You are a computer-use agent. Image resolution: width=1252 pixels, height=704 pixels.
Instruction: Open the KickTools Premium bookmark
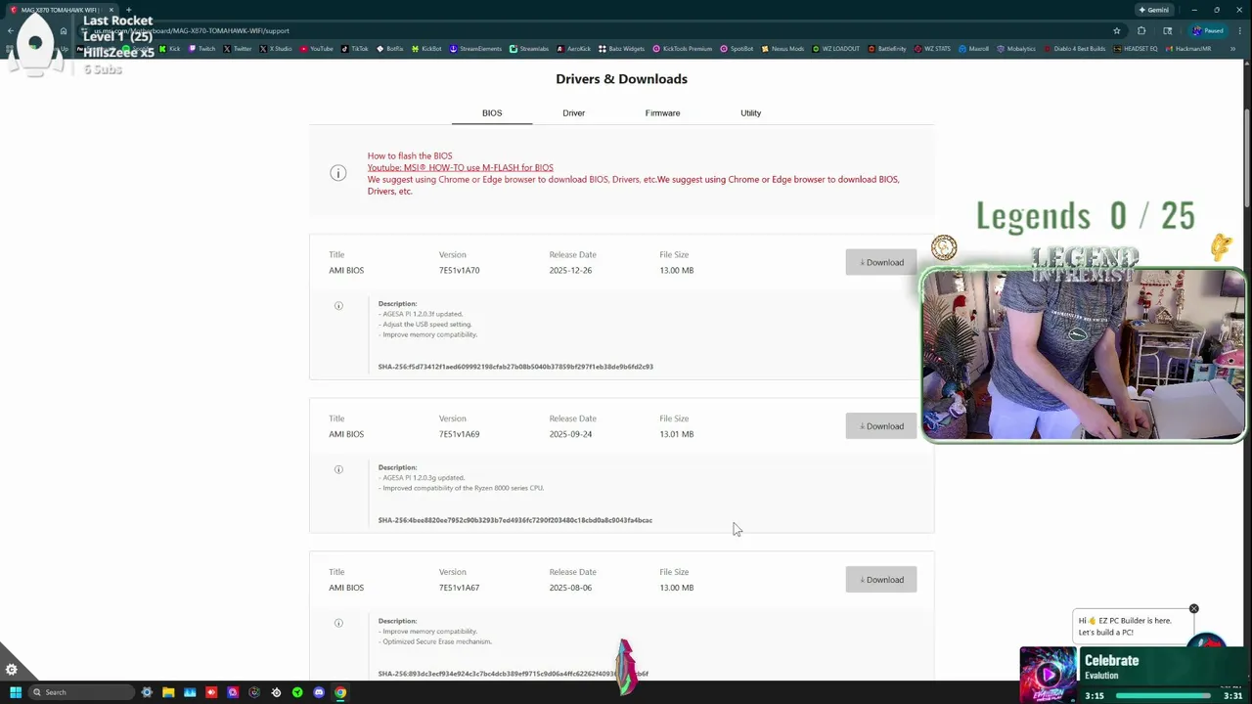[682, 49]
